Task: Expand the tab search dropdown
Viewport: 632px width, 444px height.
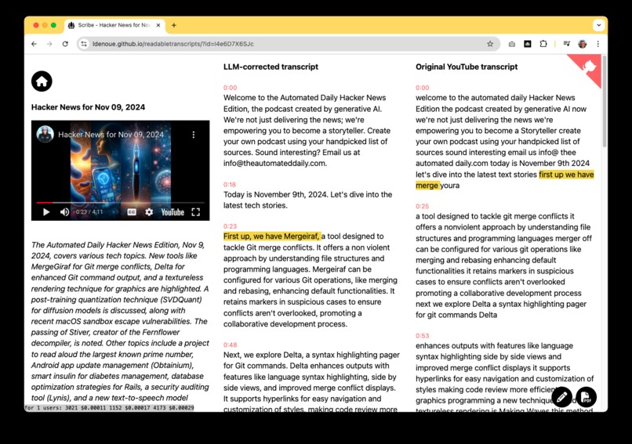Action: pyautogui.click(x=598, y=25)
